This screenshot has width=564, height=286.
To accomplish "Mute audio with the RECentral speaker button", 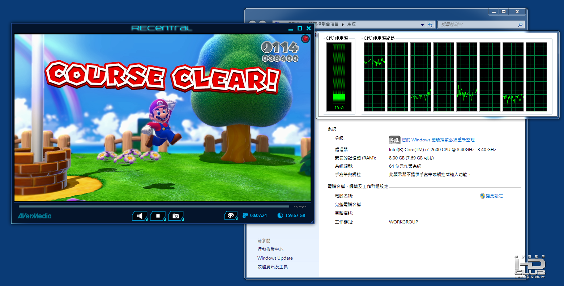I will coord(140,216).
